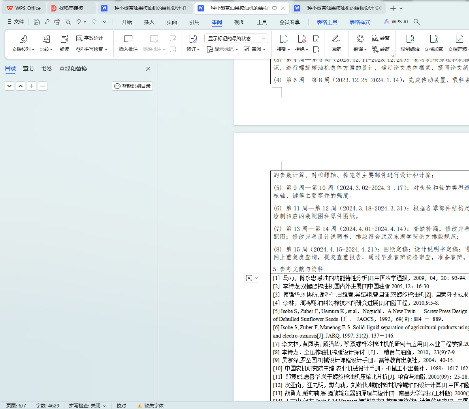
Task: Click the 文档定稿 finalize document icon
Action: tap(459, 39)
